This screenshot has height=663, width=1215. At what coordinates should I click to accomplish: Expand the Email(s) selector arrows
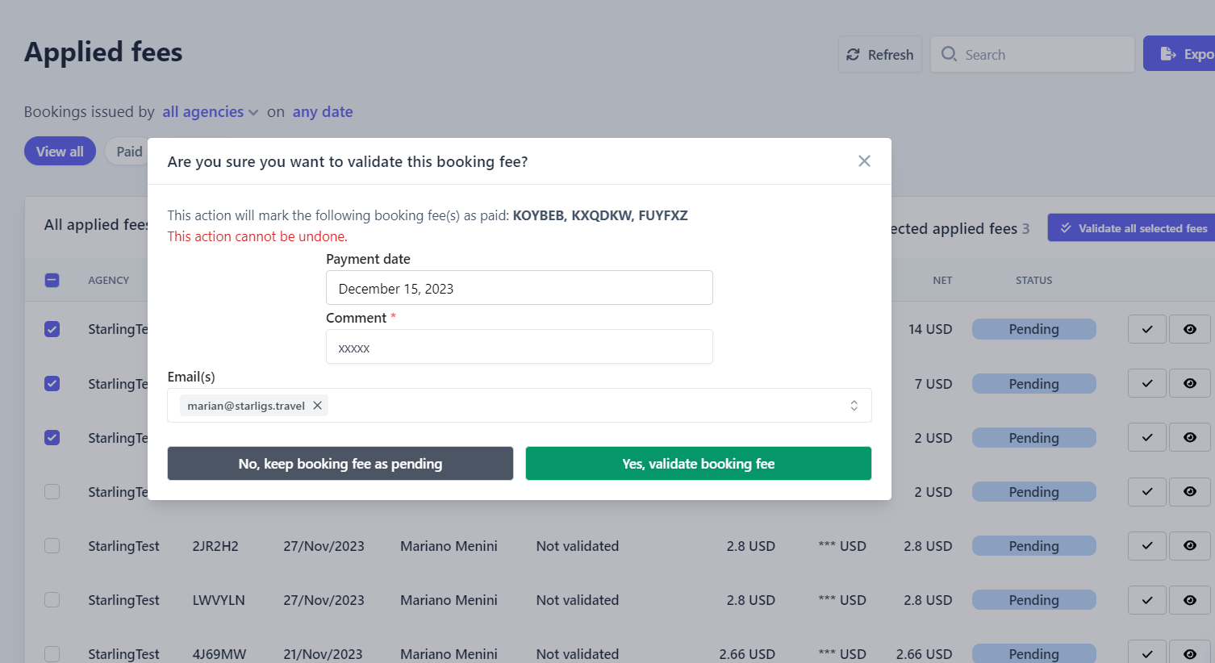pyautogui.click(x=854, y=406)
